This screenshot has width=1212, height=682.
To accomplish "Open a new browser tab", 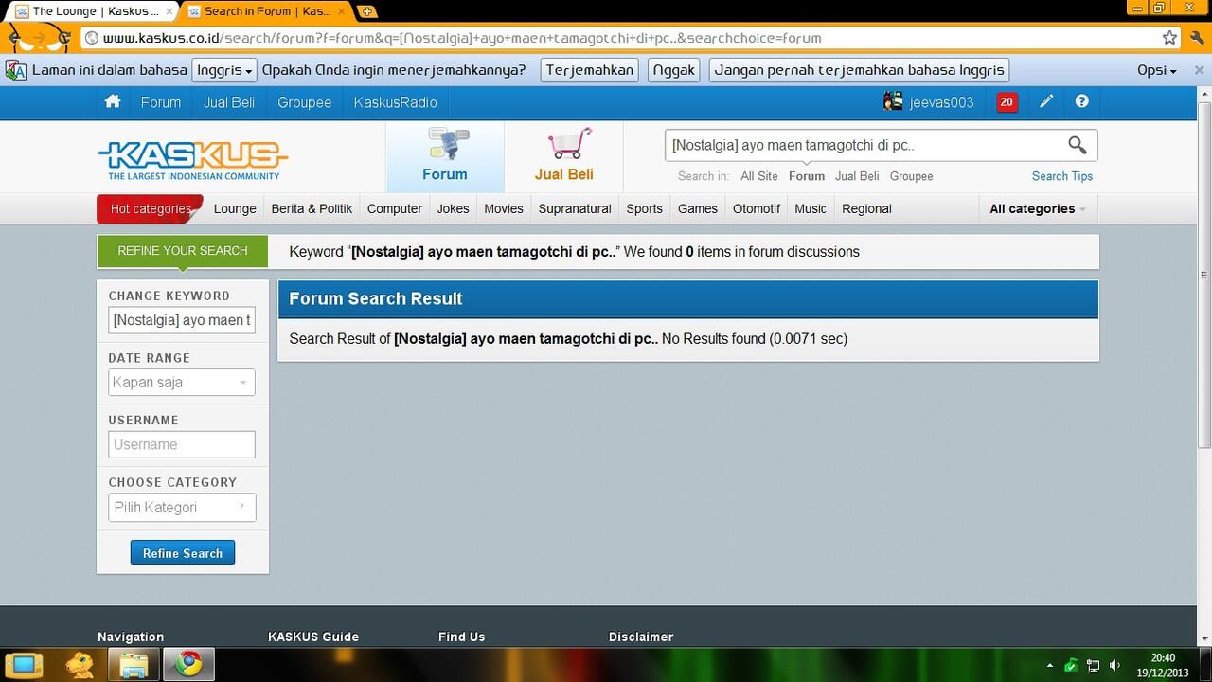I will pyautogui.click(x=367, y=11).
